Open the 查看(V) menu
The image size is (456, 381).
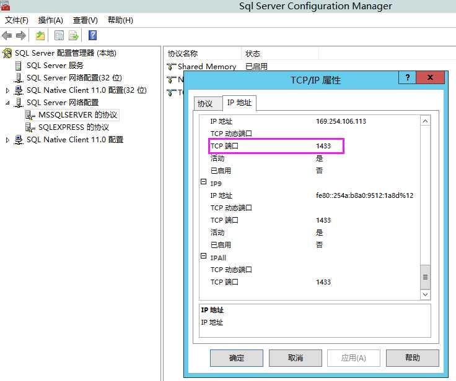85,20
